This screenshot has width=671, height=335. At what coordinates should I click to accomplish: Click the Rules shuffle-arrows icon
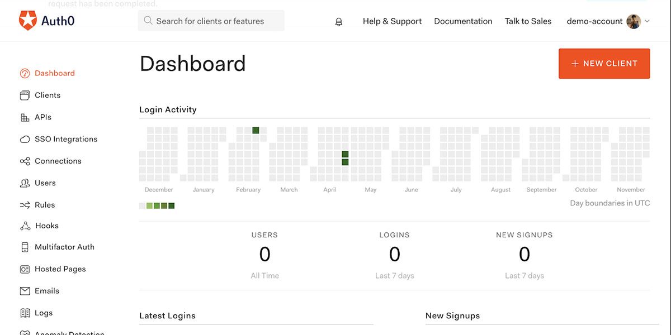[25, 205]
